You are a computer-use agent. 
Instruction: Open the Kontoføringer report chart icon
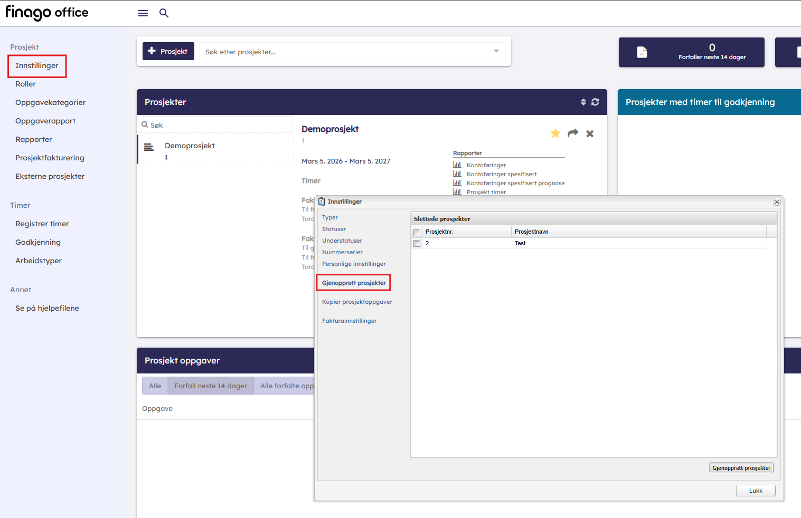[x=457, y=165]
